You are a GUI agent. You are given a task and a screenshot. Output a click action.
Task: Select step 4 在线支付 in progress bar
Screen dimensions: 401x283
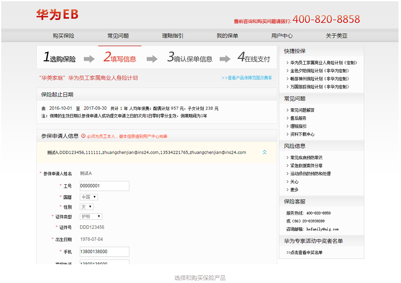(254, 59)
